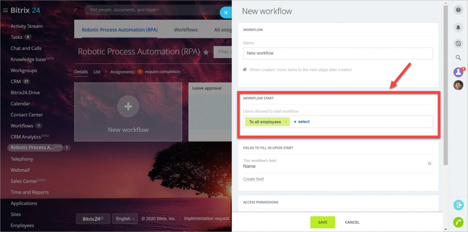Click the teal desktop app icon

(x=458, y=205)
